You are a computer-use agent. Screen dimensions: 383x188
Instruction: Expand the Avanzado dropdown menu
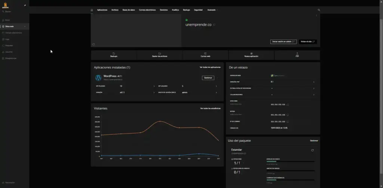point(212,10)
